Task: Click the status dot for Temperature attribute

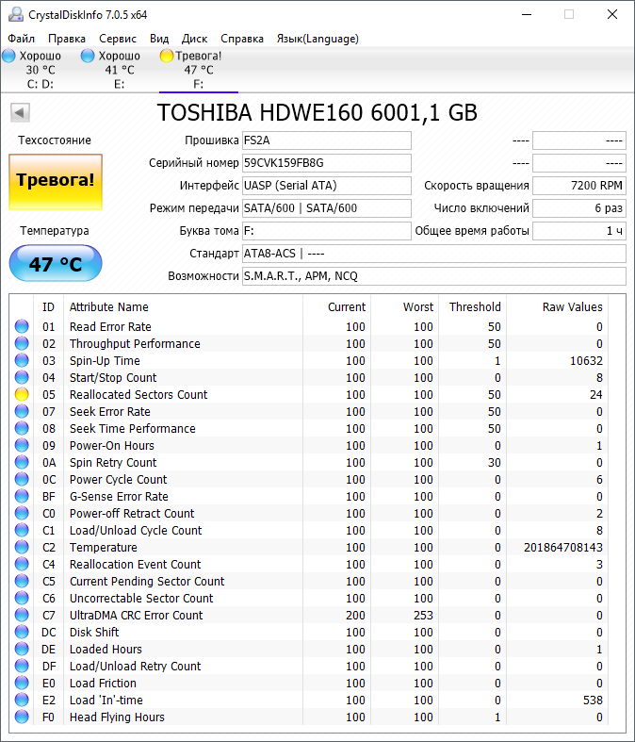Action: [x=22, y=547]
